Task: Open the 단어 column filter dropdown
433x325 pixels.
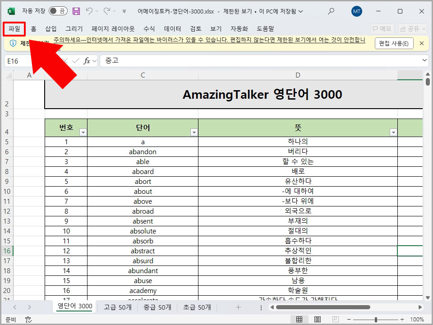Action: [x=194, y=132]
